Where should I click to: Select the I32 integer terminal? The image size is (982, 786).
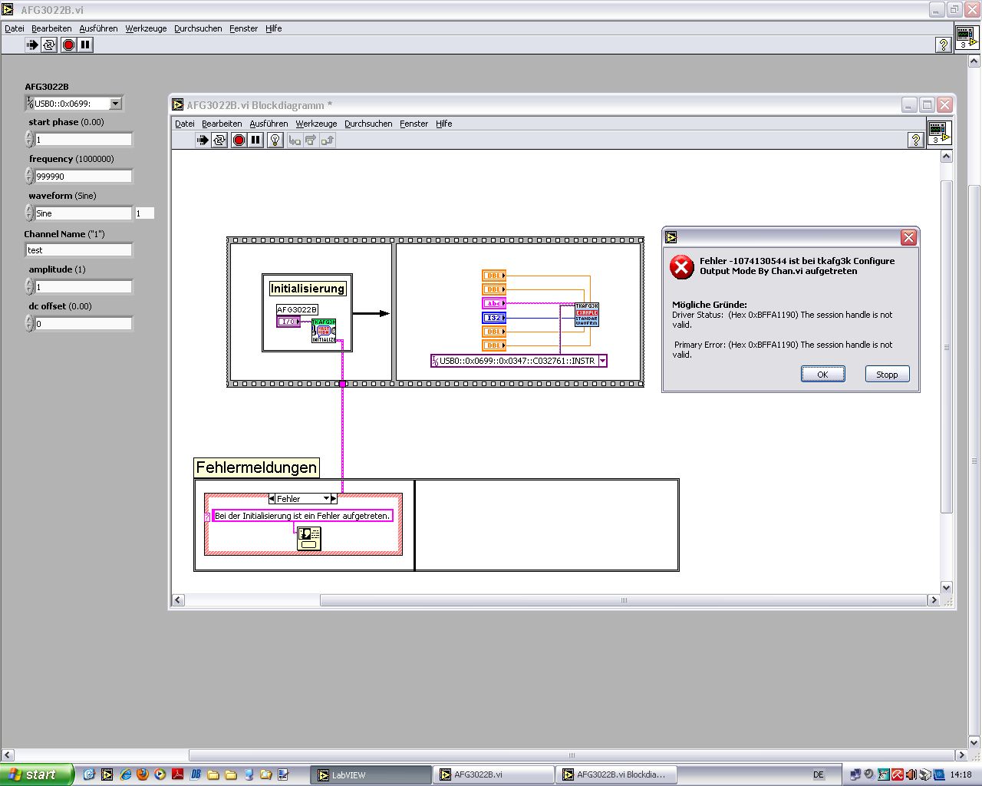pos(494,317)
